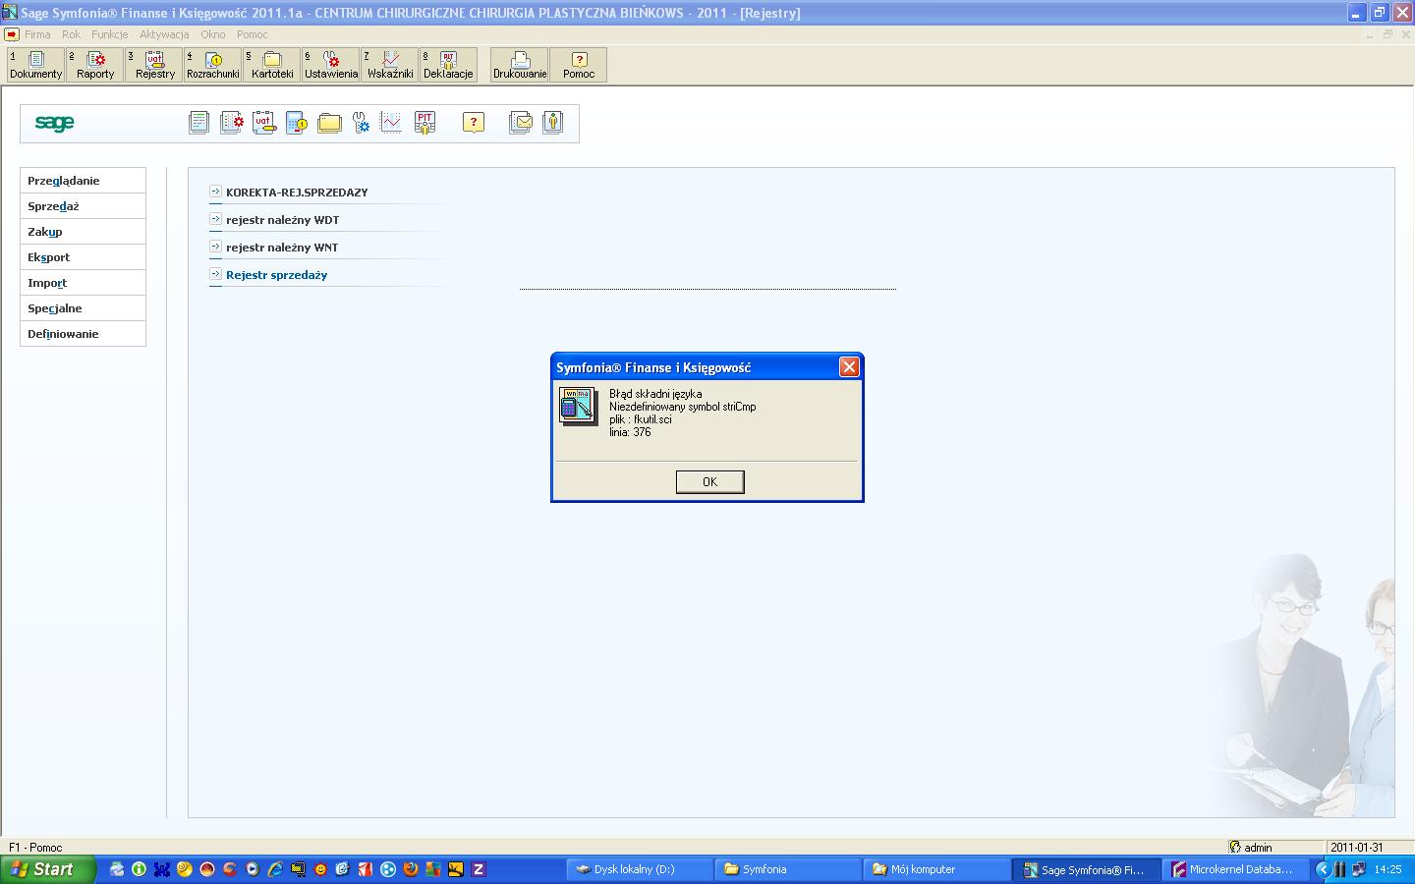Open the Rok menu
This screenshot has width=1415, height=884.
tap(71, 34)
